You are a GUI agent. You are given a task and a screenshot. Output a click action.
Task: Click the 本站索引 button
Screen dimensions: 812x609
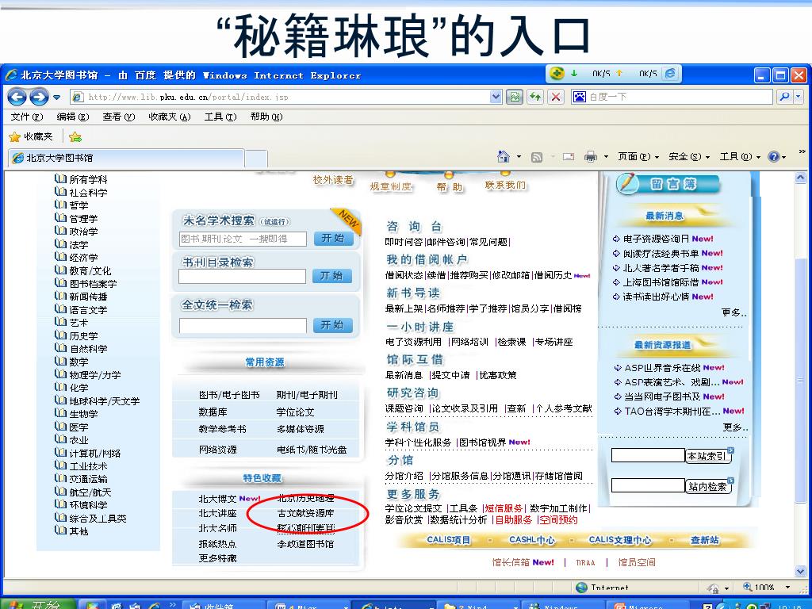click(x=709, y=456)
